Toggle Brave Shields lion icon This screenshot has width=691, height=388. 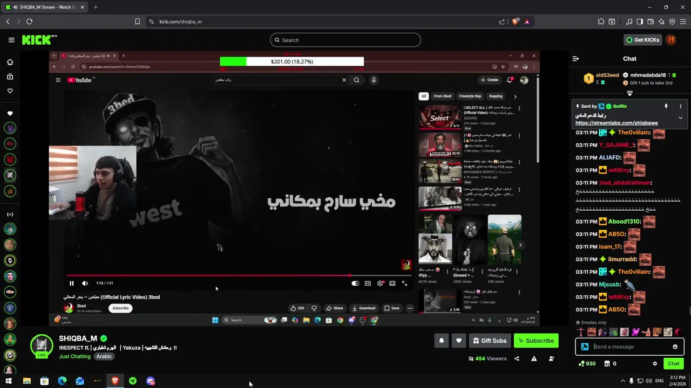(x=515, y=22)
